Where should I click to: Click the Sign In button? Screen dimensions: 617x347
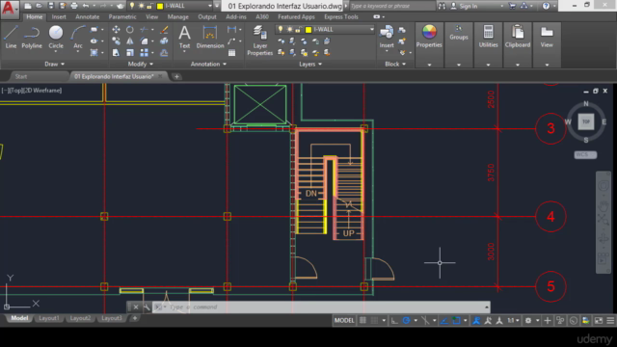pyautogui.click(x=465, y=6)
